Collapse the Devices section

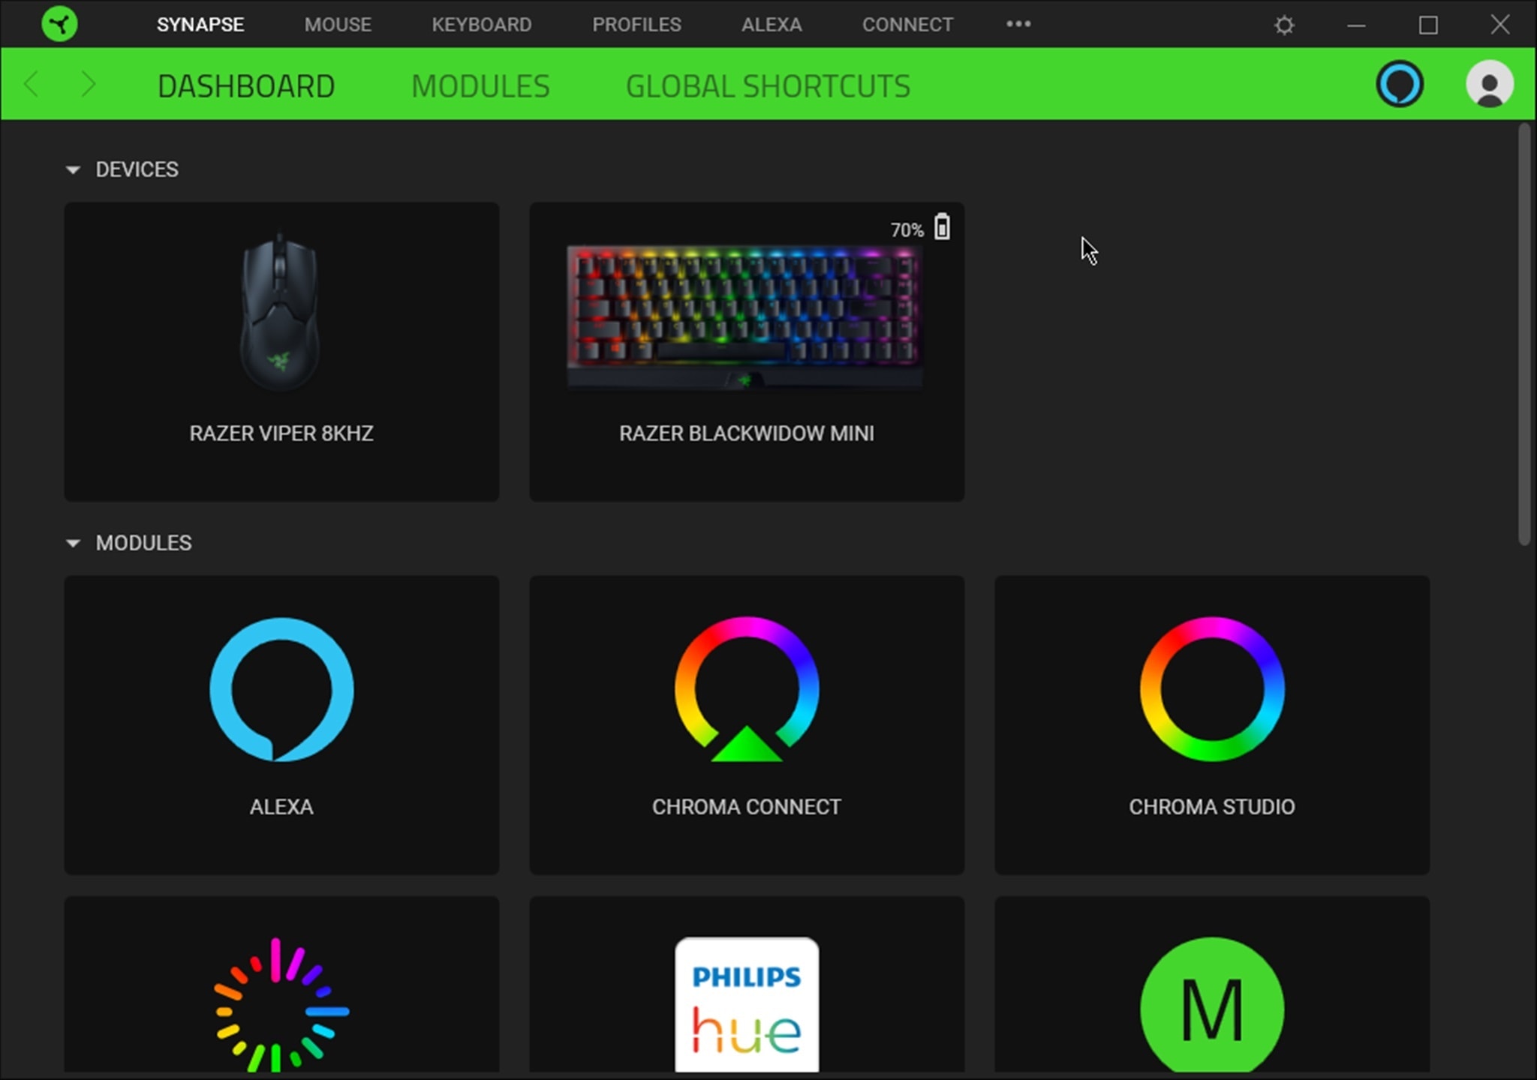[73, 170]
